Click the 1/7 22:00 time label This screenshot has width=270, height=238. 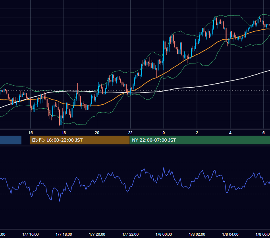tap(130, 234)
